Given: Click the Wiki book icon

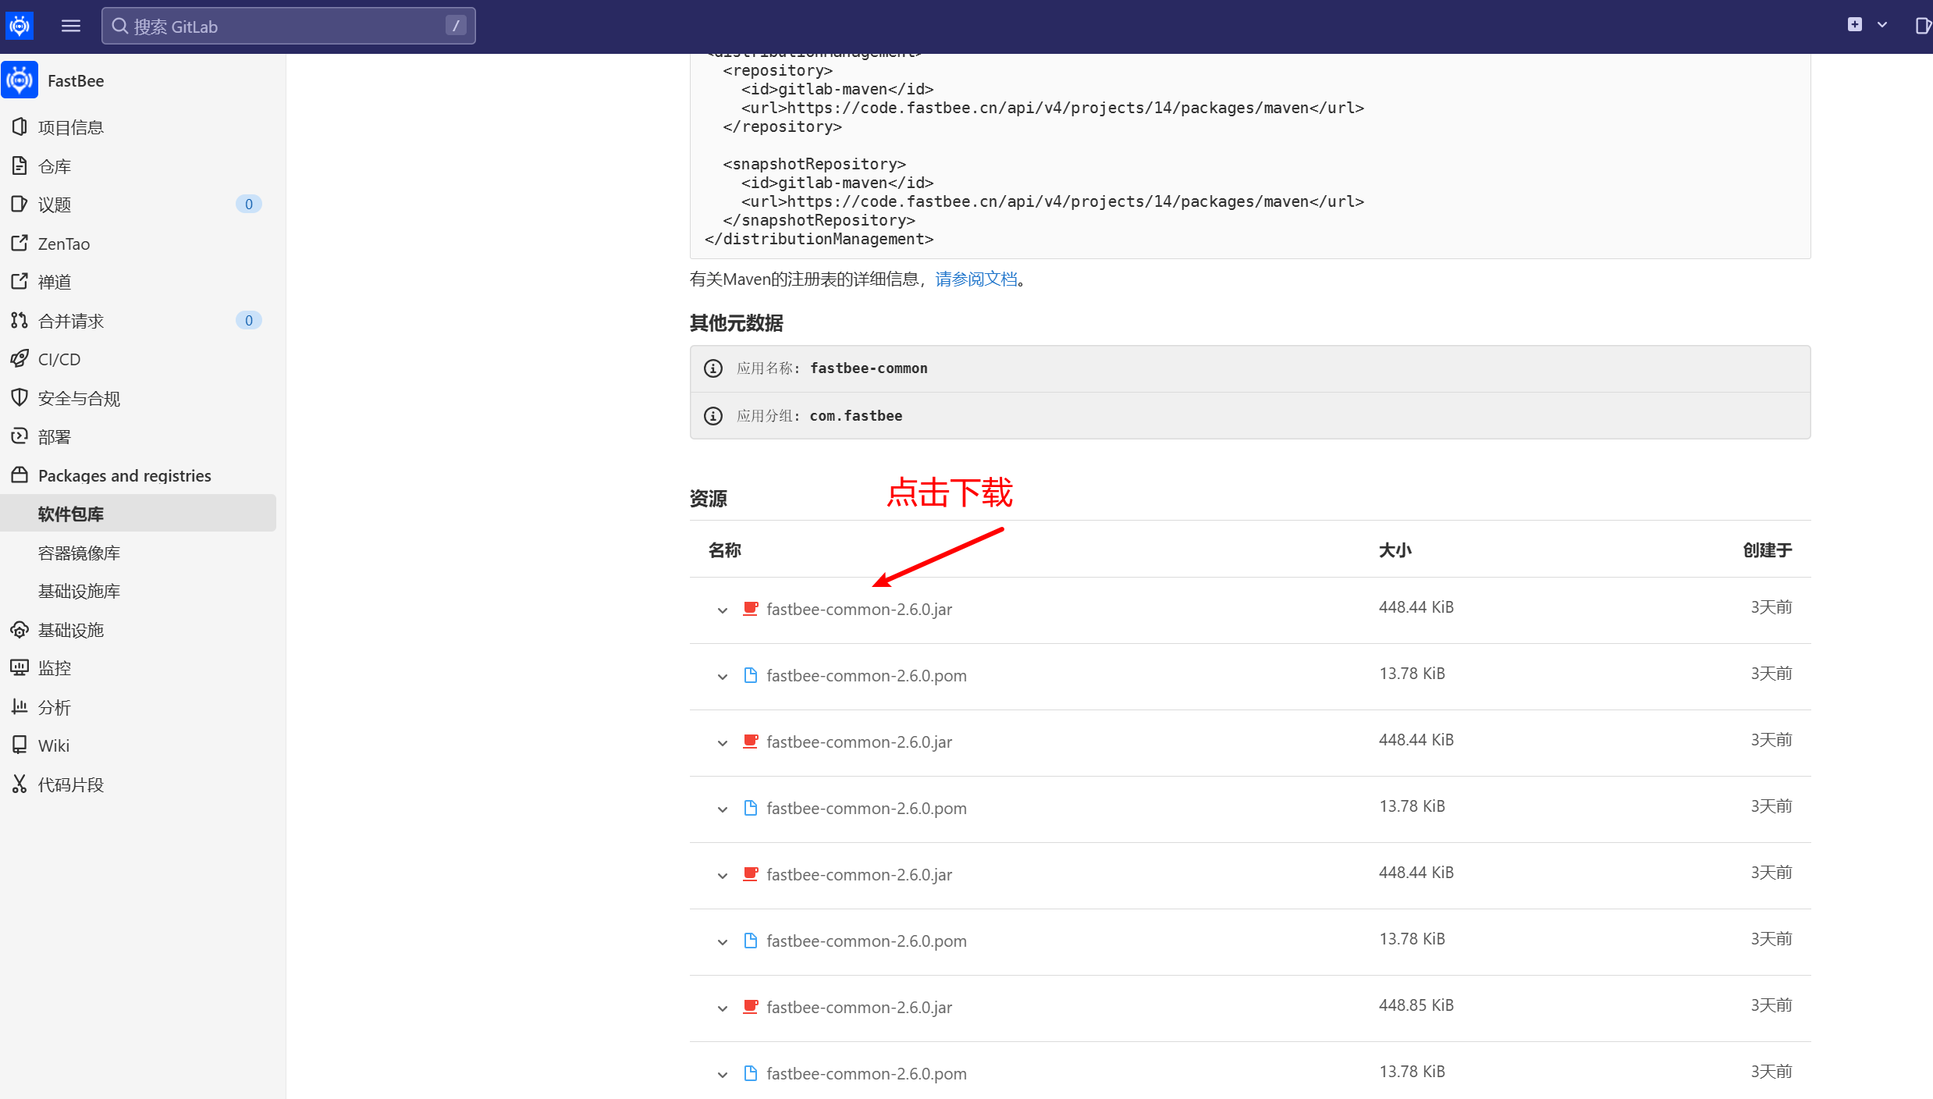Looking at the screenshot, I should pos(20,745).
